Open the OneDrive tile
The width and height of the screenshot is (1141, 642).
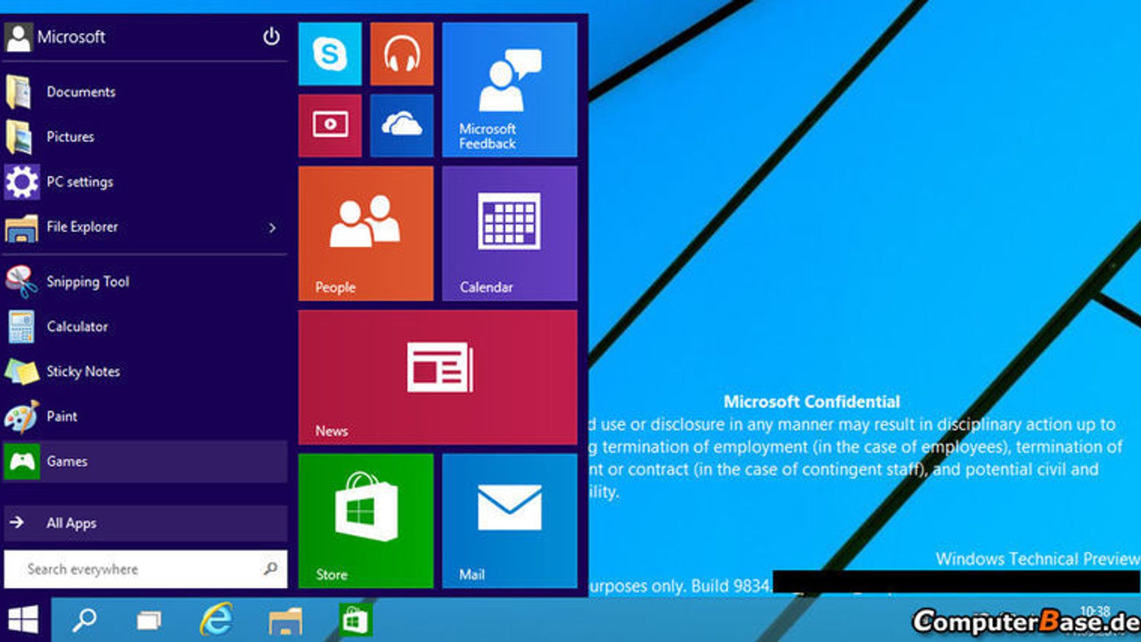tap(401, 125)
